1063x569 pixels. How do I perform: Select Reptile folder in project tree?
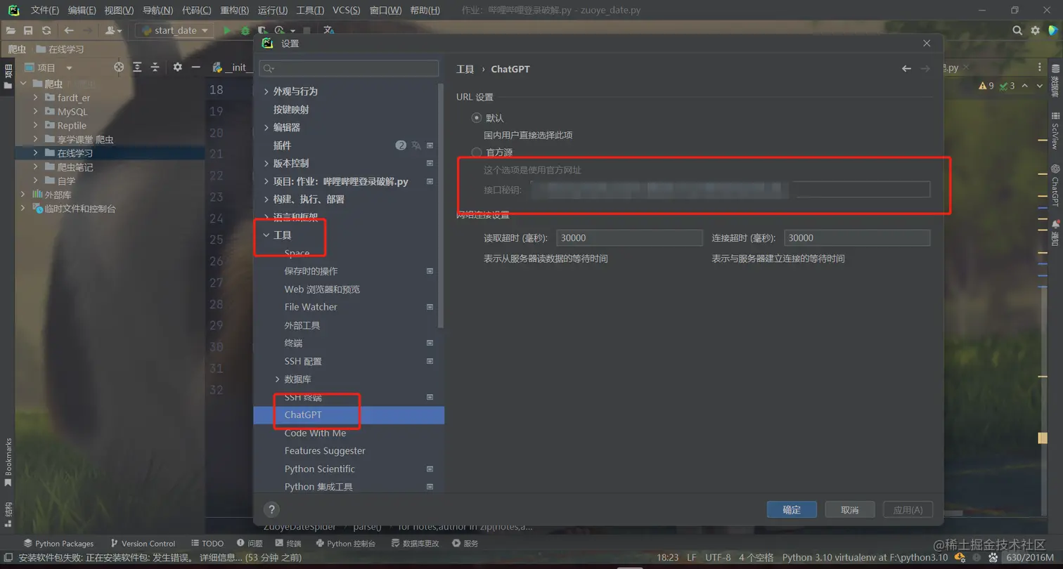[71, 126]
